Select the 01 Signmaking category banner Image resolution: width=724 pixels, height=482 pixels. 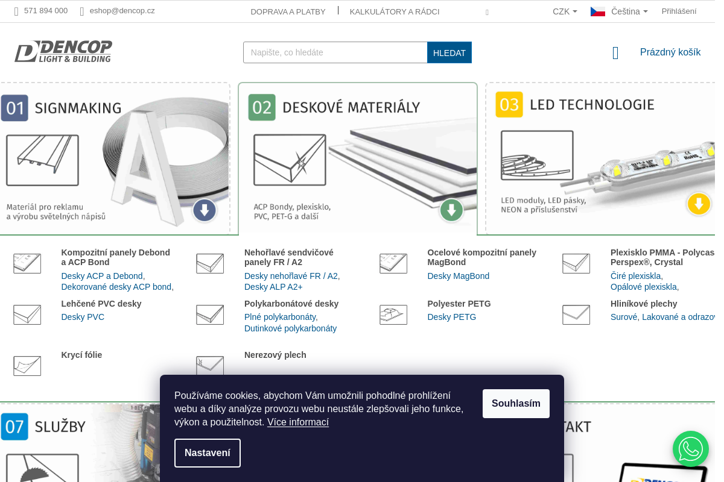(115, 158)
